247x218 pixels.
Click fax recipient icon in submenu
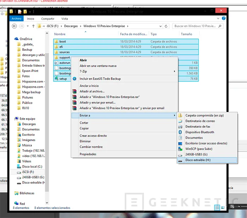coord(180,127)
